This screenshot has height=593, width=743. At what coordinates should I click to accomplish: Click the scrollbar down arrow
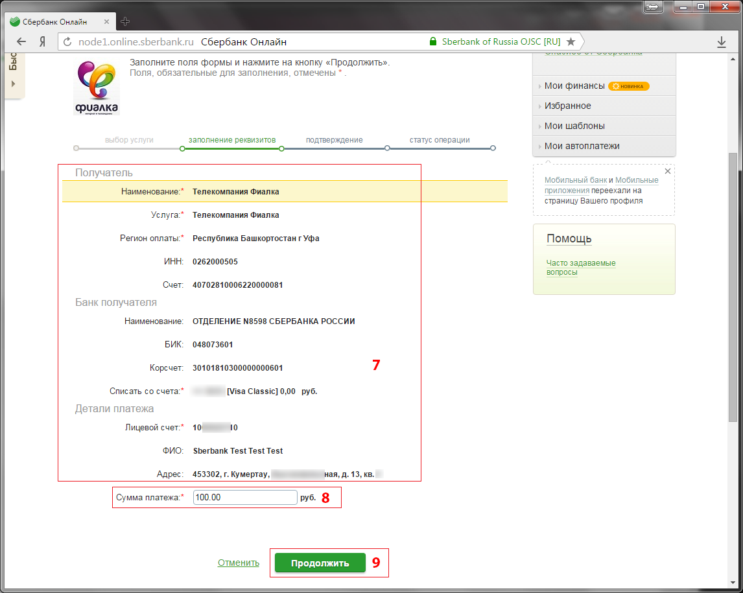point(733,583)
